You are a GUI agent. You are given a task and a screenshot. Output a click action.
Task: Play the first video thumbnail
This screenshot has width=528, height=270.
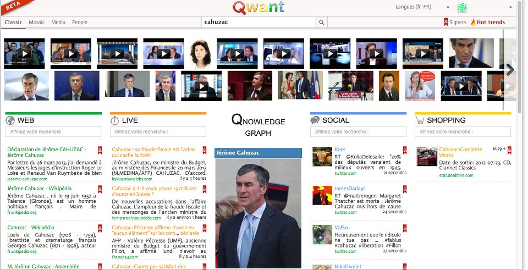tap(25, 53)
